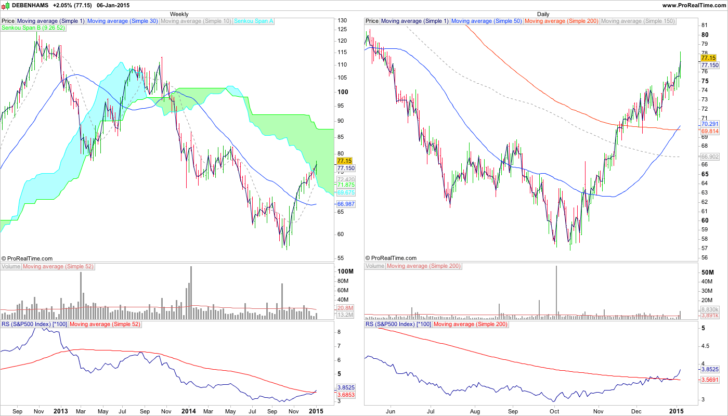Screen dimensions: 728x416
Task: Click the Price label on the Weekly chart
Action: (8, 21)
